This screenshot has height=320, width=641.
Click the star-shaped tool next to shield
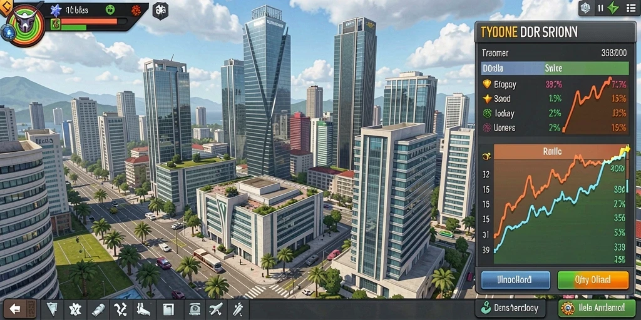[75, 309]
